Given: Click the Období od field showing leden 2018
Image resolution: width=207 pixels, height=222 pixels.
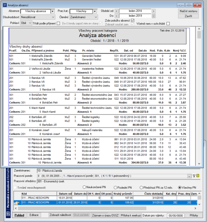Looking at the screenshot, I should [x=135, y=11].
